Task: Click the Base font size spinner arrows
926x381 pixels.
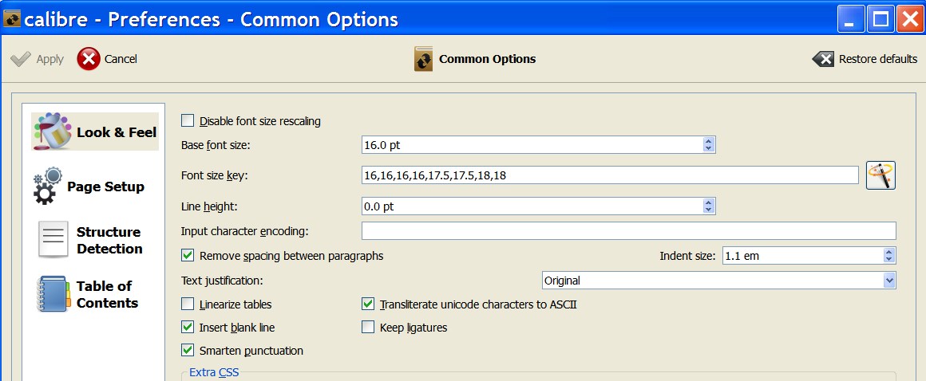Action: 708,145
